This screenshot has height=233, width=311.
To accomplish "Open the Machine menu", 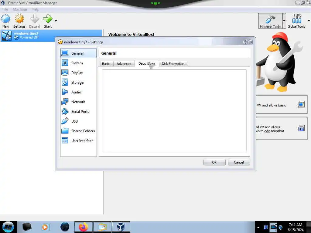I will point(20,9).
